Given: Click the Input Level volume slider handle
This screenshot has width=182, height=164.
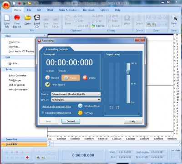Looking at the screenshot, I should click(128, 72).
